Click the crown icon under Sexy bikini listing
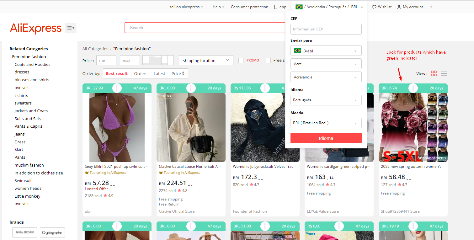Viewport: 474px width, 240px height. pos(87,173)
